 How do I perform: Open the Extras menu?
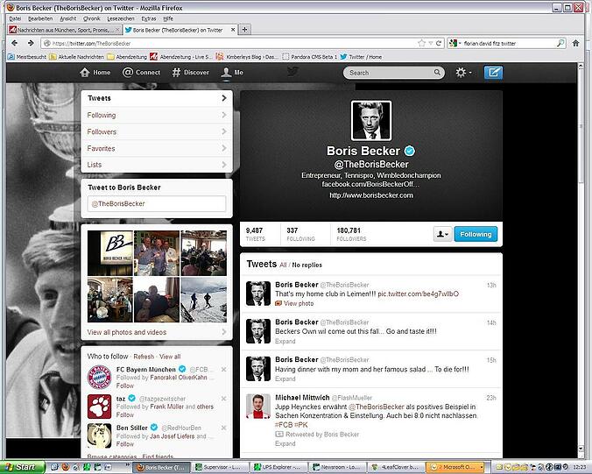pos(149,18)
